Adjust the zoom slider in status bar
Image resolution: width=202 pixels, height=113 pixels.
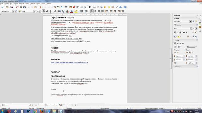189,108
